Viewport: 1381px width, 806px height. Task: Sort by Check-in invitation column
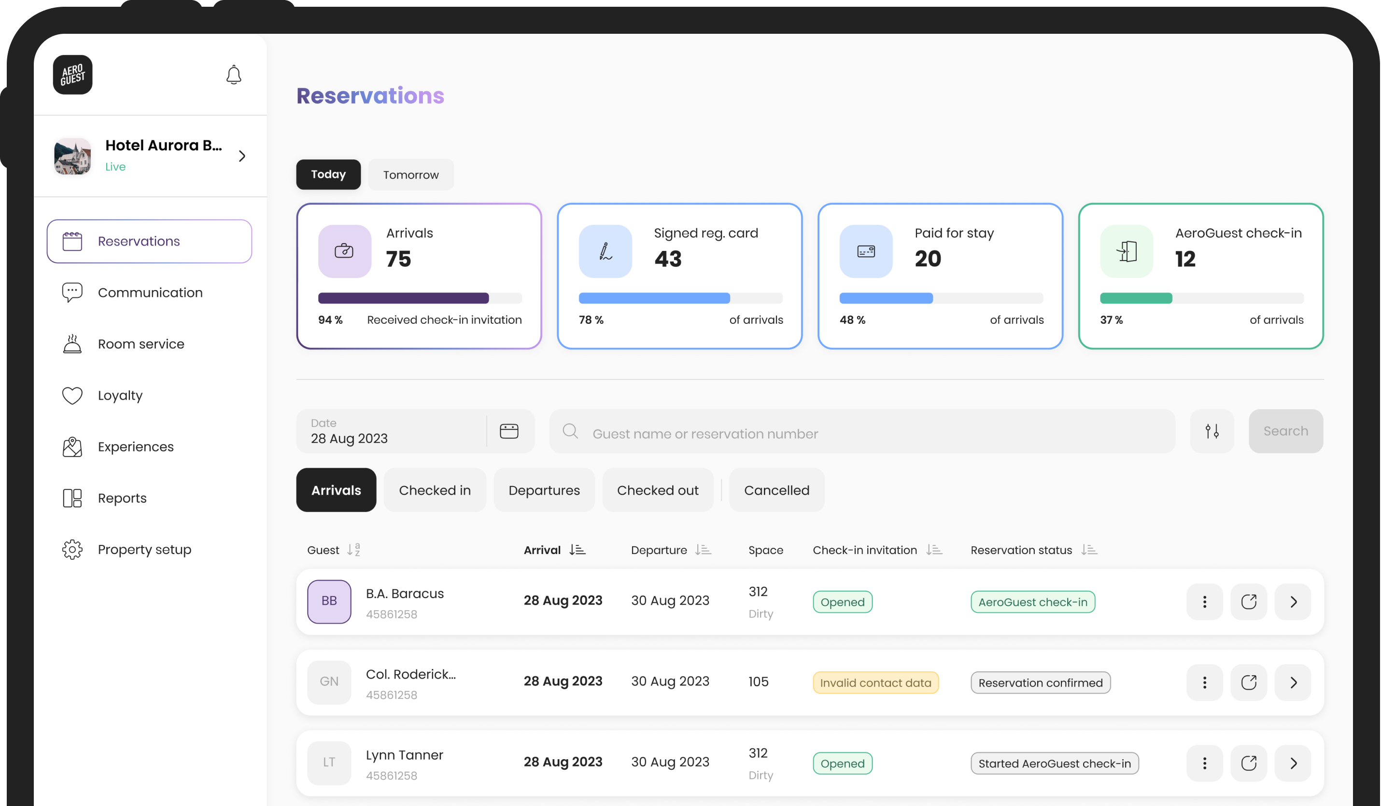pyautogui.click(x=934, y=550)
